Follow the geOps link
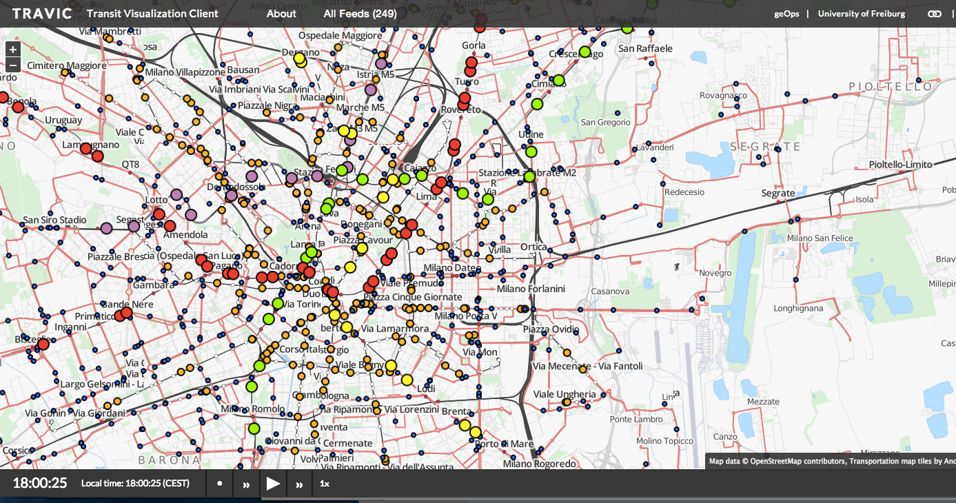Image resolution: width=956 pixels, height=503 pixels. tap(786, 14)
